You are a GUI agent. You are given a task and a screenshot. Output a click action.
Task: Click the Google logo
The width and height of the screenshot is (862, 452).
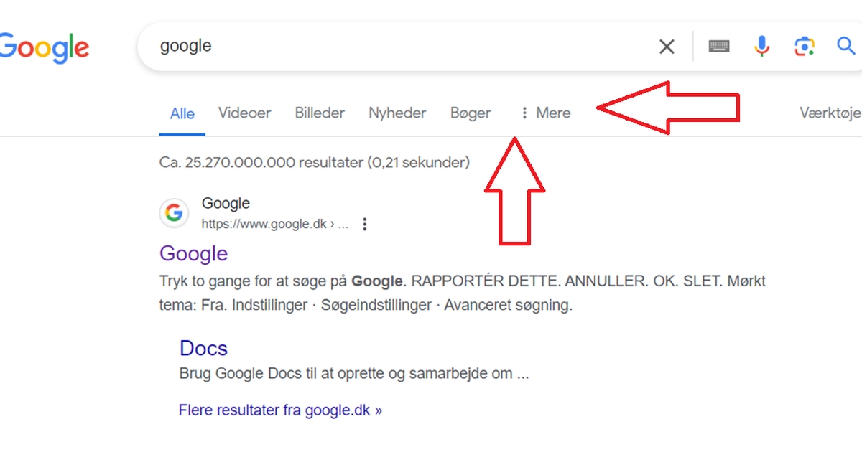pos(45,47)
